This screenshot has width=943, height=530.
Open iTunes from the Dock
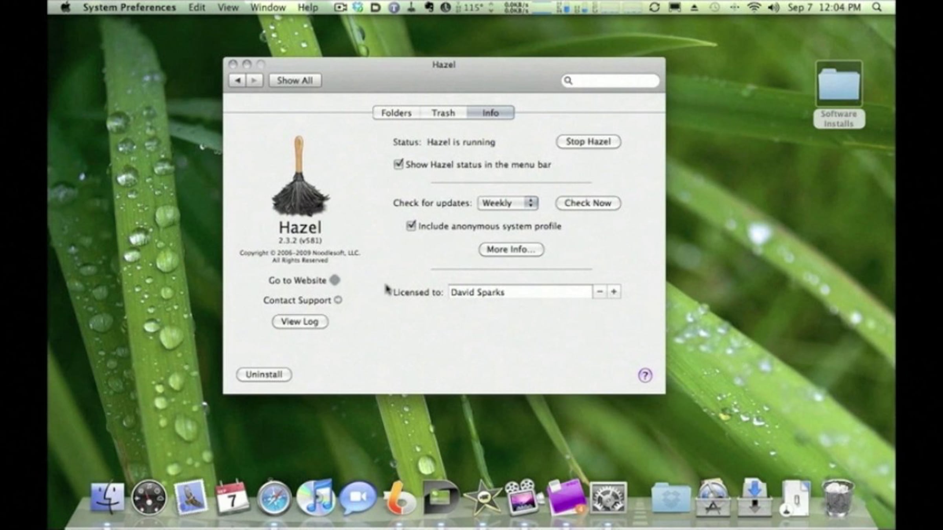[316, 498]
